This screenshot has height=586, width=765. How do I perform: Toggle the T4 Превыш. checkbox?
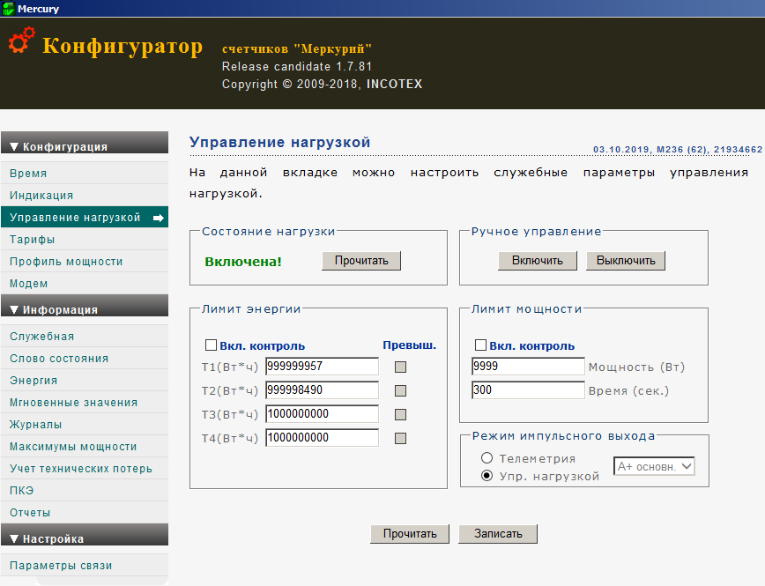[400, 439]
